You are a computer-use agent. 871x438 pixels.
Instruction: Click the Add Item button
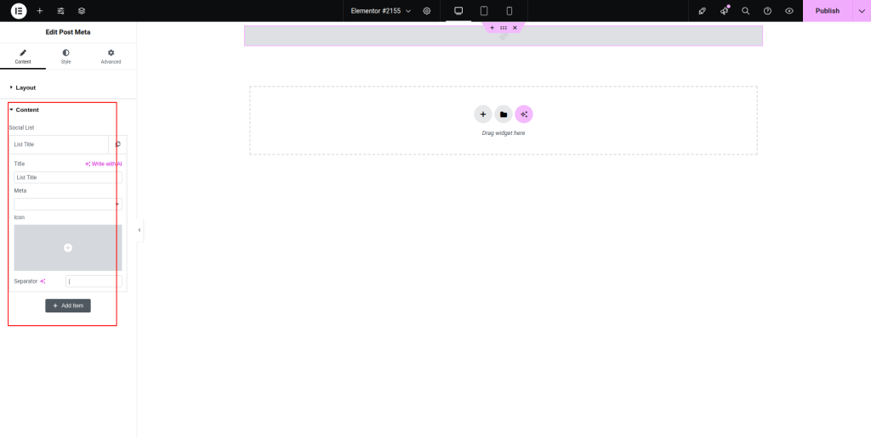tap(68, 306)
